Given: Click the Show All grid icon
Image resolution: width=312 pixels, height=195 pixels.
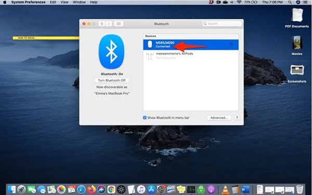Looking at the screenshot, I should pos(119,24).
